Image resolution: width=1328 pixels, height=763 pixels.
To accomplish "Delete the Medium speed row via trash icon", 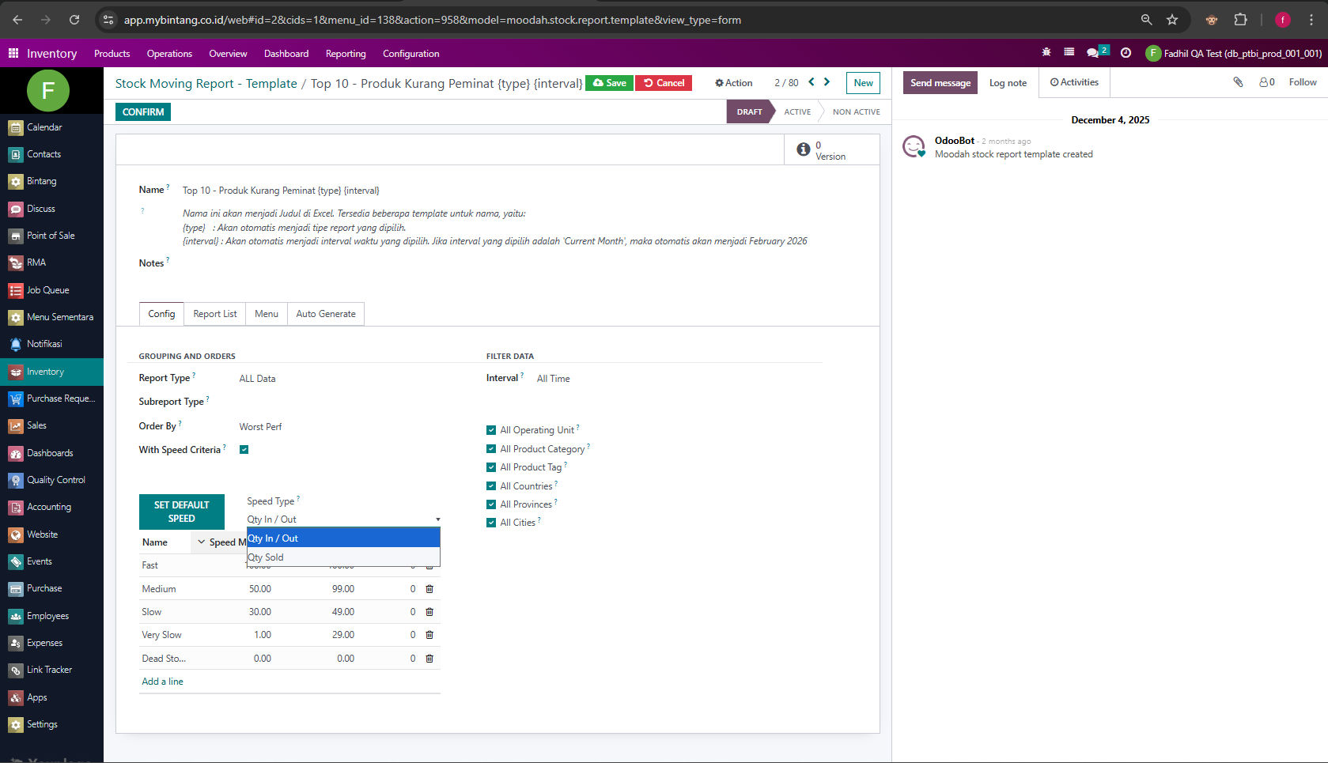I will [429, 589].
